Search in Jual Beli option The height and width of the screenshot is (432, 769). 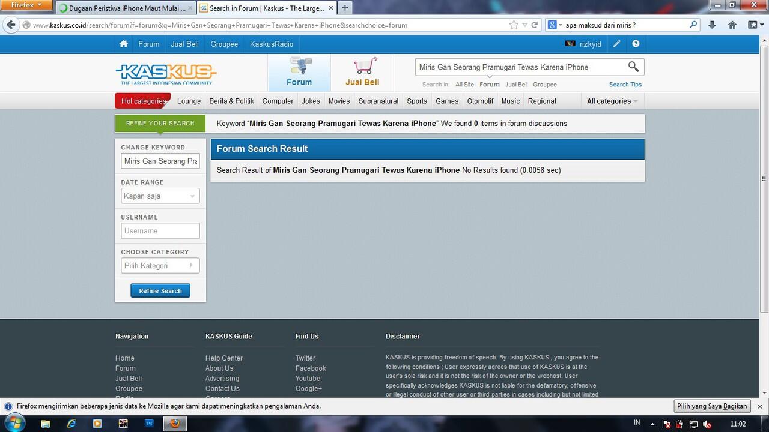pyautogui.click(x=516, y=85)
